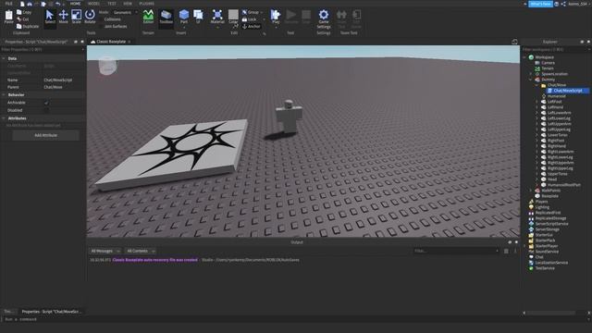The height and width of the screenshot is (333, 592).
Task: Click the Lighting service in Explorer
Action: (x=542, y=207)
